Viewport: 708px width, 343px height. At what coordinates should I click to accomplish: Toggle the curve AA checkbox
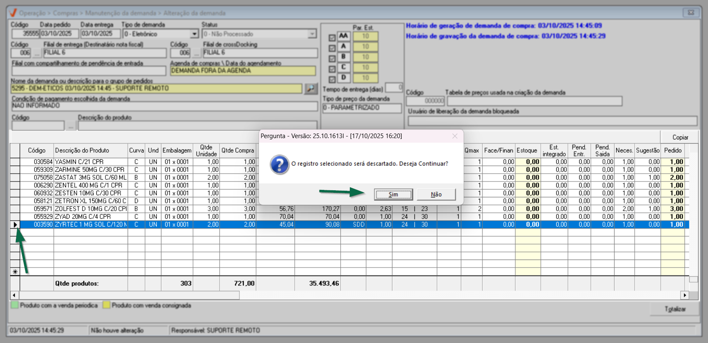pos(332,38)
